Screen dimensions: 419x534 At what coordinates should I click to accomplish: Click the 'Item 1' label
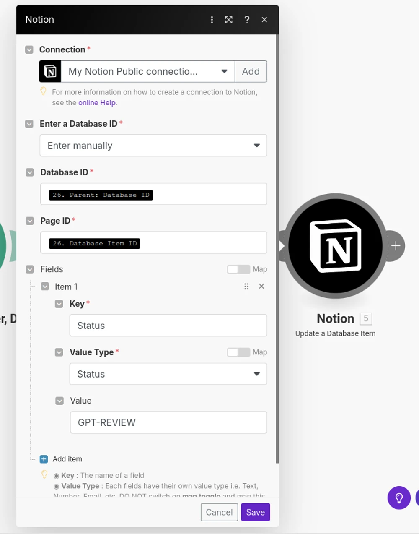click(x=66, y=287)
